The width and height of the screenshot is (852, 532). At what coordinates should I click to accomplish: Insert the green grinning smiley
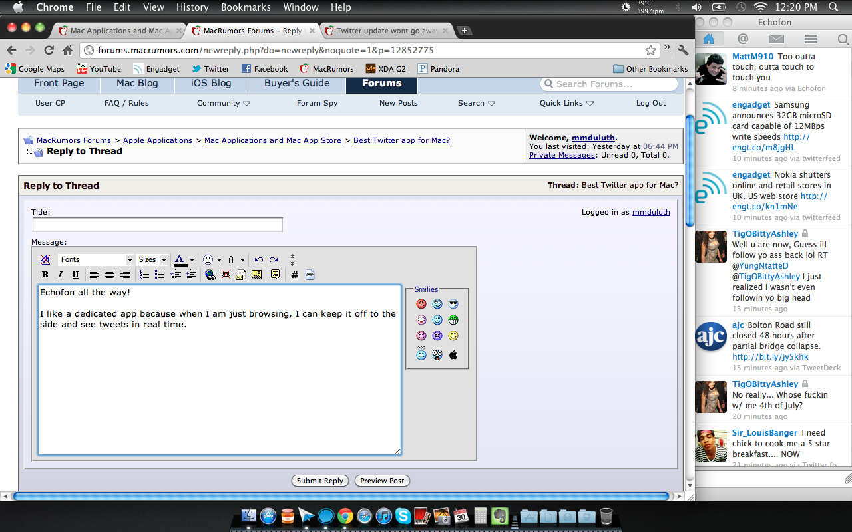453,320
